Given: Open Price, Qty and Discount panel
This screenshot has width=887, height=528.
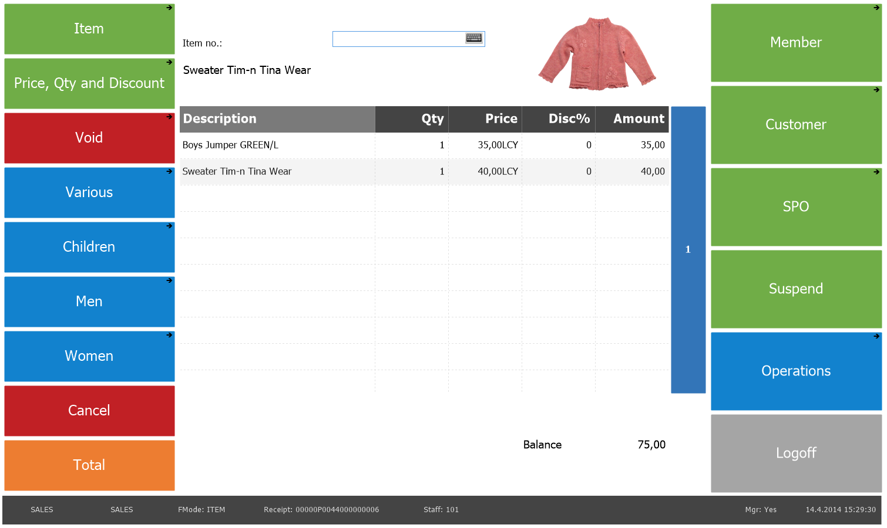Looking at the screenshot, I should tap(89, 83).
